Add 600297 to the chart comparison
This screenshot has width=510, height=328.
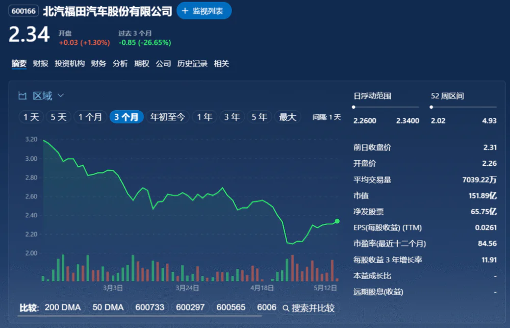[x=190, y=308]
